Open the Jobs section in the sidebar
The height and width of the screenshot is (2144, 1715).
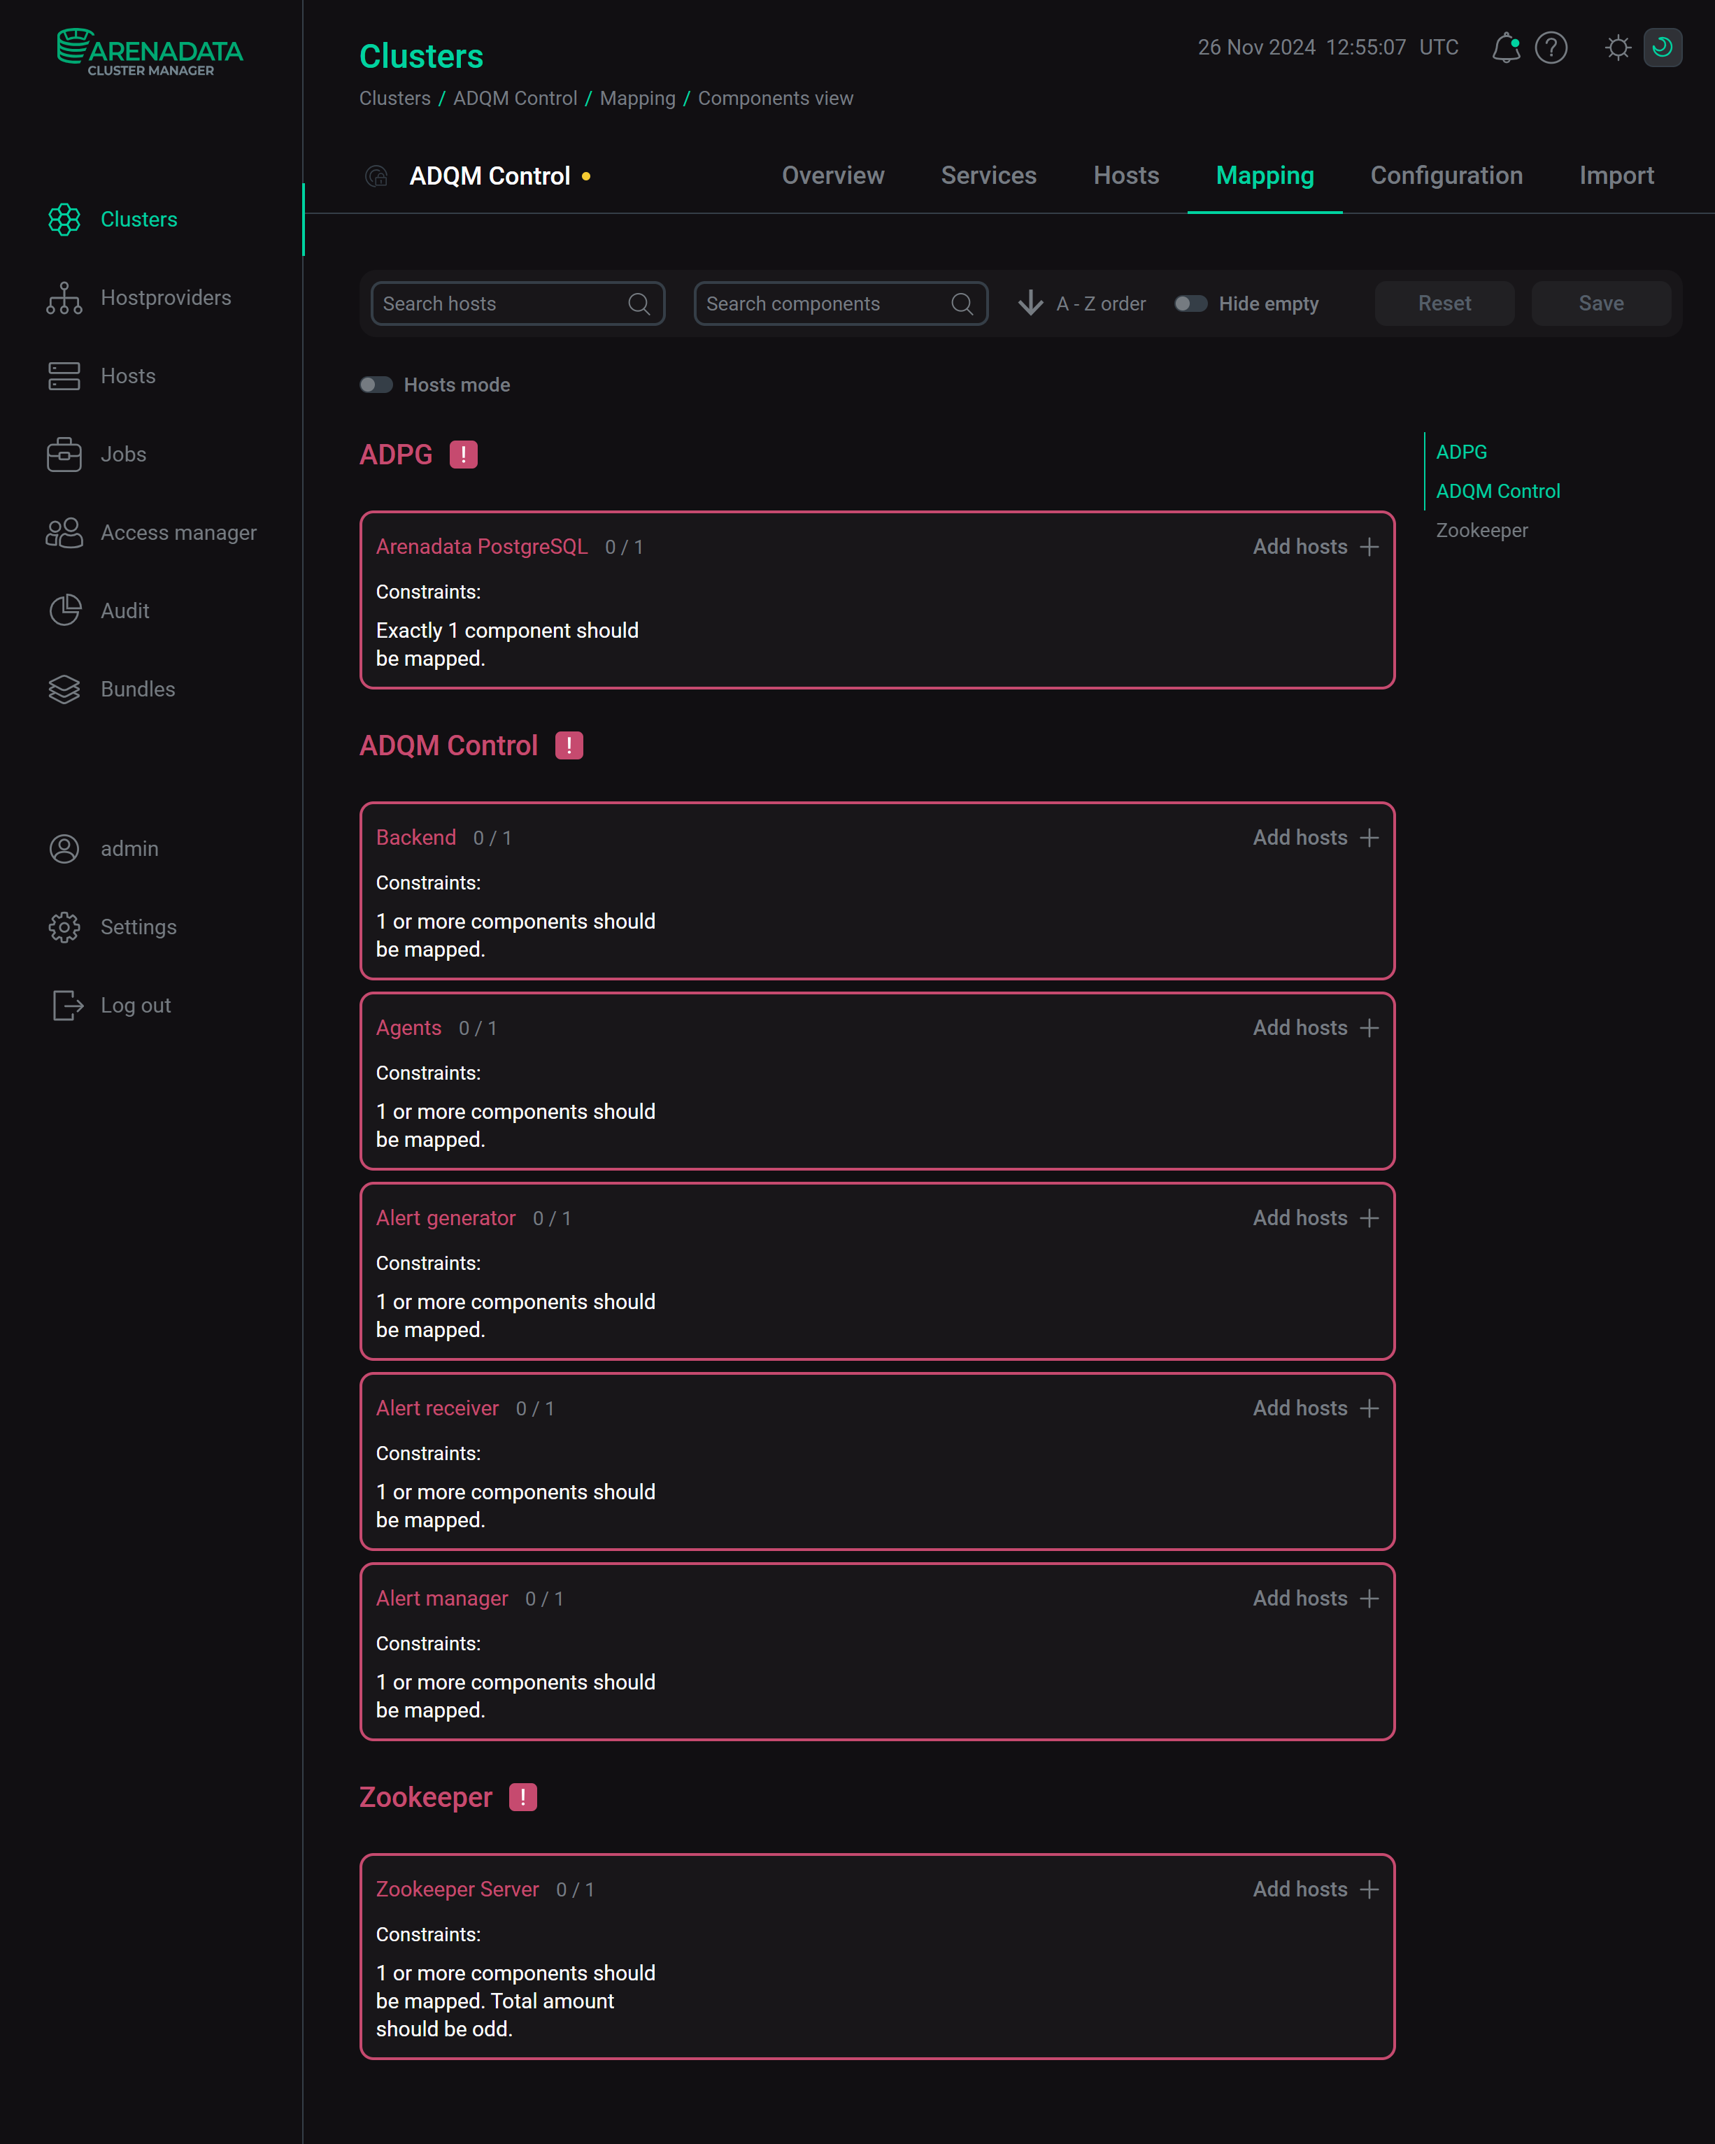(122, 453)
